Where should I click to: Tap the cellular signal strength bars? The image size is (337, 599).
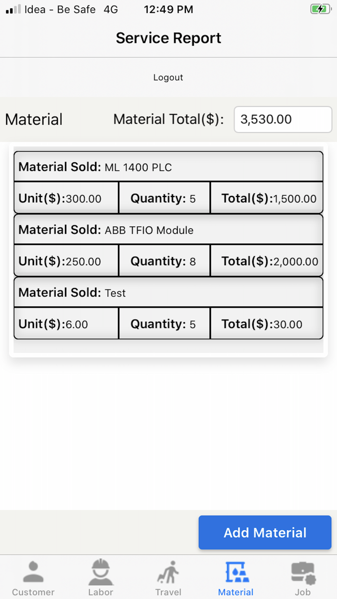click(13, 9)
